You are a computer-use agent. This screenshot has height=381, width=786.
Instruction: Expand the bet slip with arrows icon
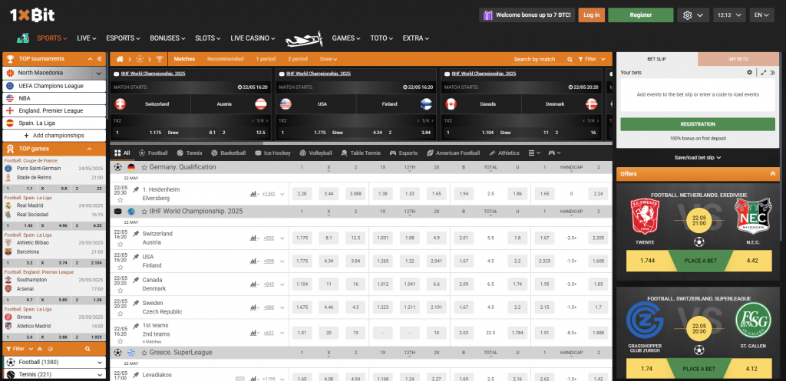[x=763, y=72]
